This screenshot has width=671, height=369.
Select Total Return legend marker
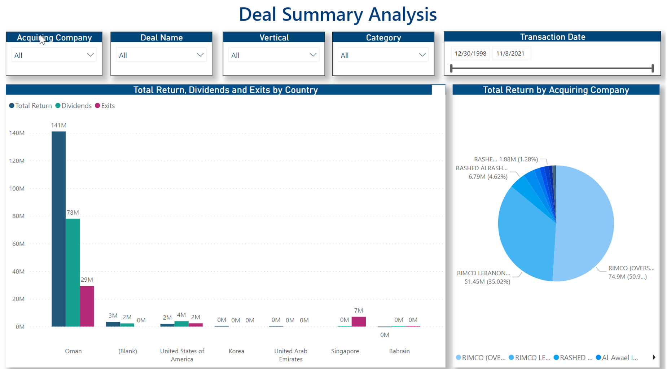12,106
